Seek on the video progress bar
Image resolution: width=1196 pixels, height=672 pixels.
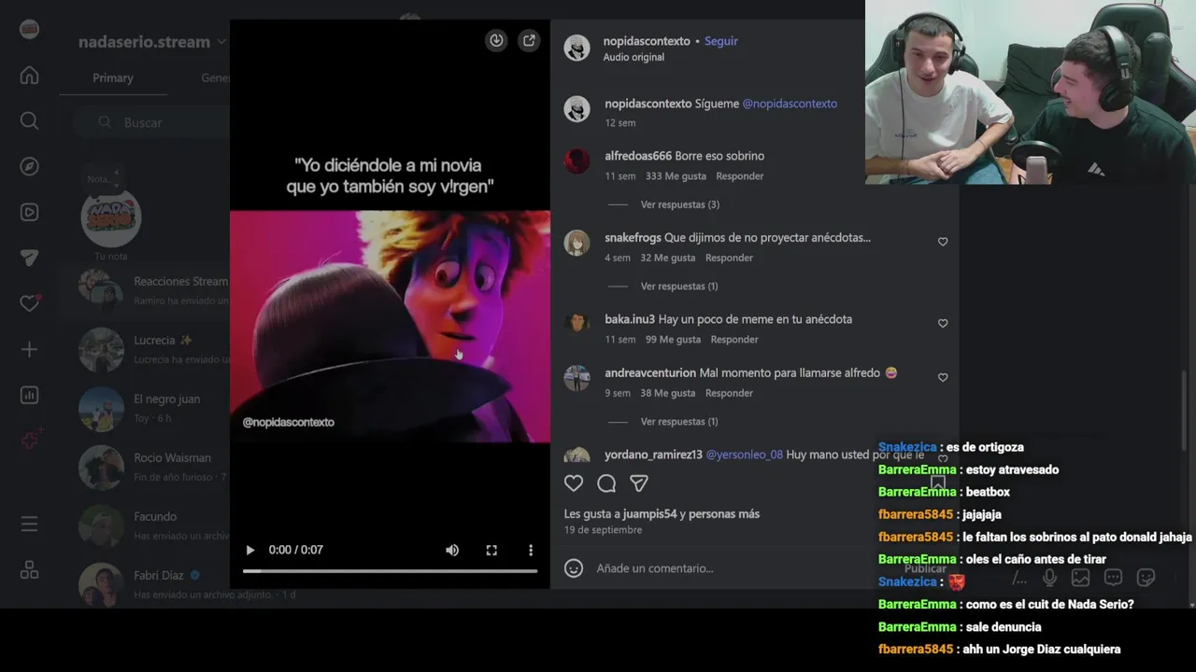tap(390, 570)
